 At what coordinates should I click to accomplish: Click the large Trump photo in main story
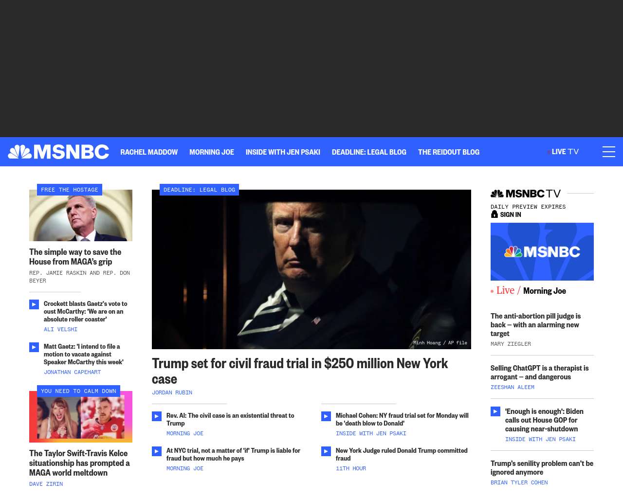click(311, 269)
